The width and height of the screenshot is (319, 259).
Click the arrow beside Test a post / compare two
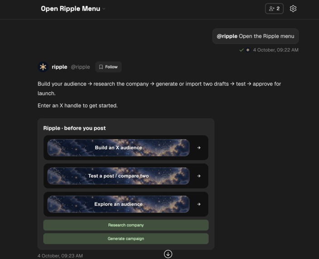click(199, 176)
